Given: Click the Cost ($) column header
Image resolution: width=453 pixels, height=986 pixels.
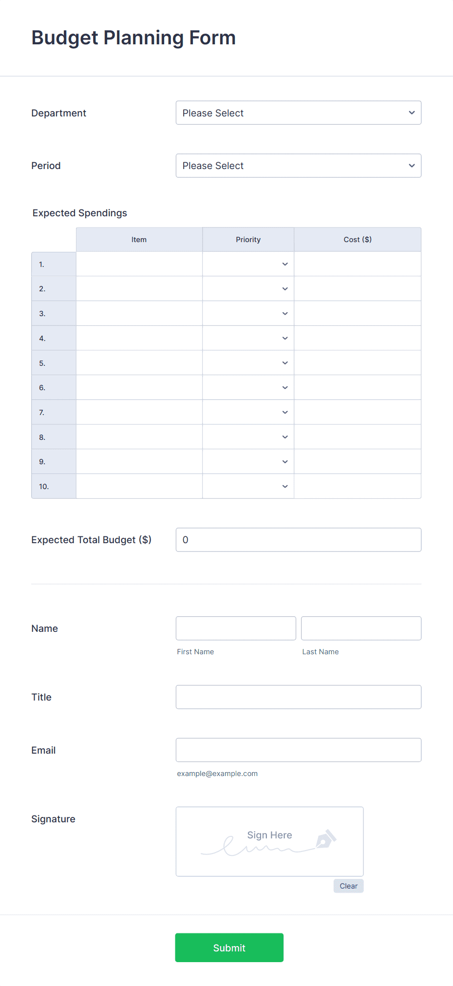Looking at the screenshot, I should (x=358, y=239).
